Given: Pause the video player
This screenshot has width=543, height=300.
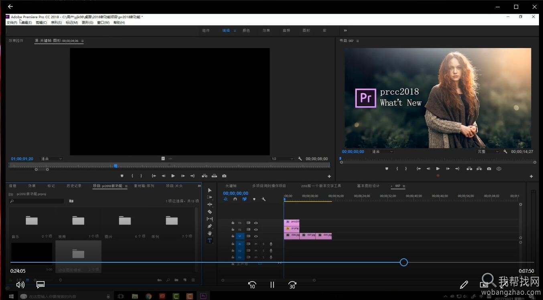Looking at the screenshot, I should click(272, 285).
